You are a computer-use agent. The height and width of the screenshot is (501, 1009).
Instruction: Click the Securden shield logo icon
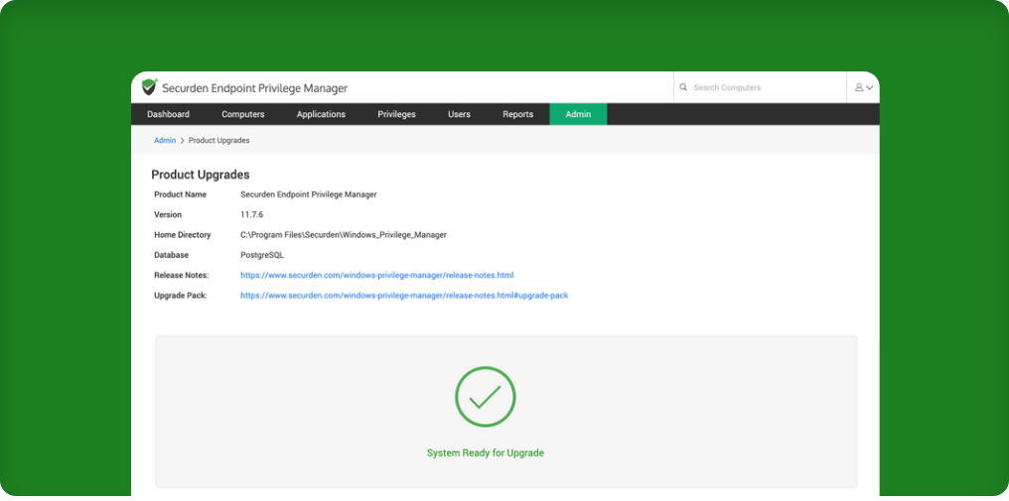coord(149,87)
